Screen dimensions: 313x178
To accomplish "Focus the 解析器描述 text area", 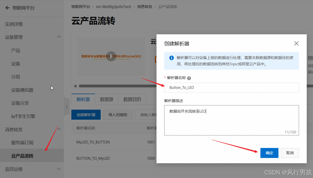I will click(x=231, y=120).
